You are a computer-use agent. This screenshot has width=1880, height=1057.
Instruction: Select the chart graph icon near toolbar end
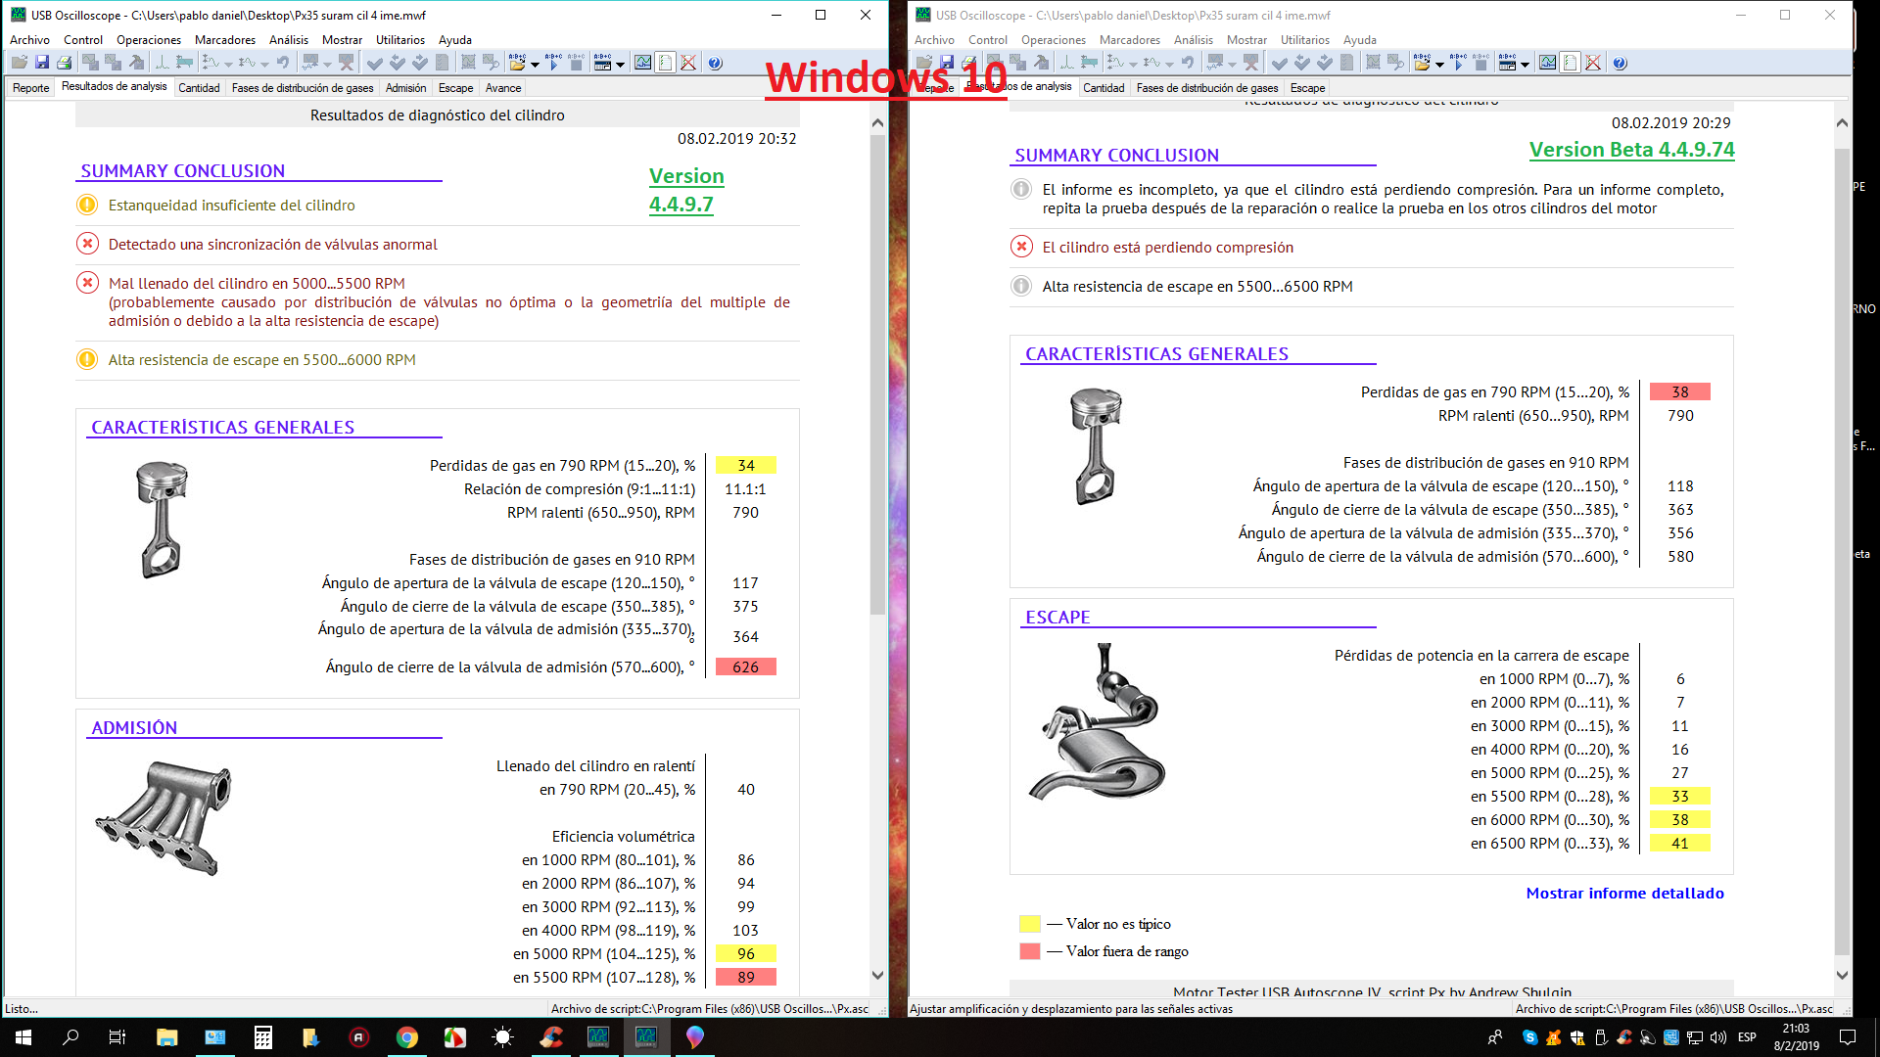pos(643,62)
